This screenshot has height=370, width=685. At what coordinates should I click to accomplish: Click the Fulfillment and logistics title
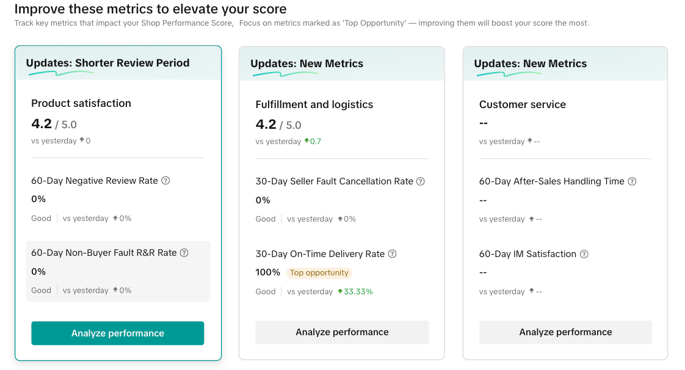[314, 104]
